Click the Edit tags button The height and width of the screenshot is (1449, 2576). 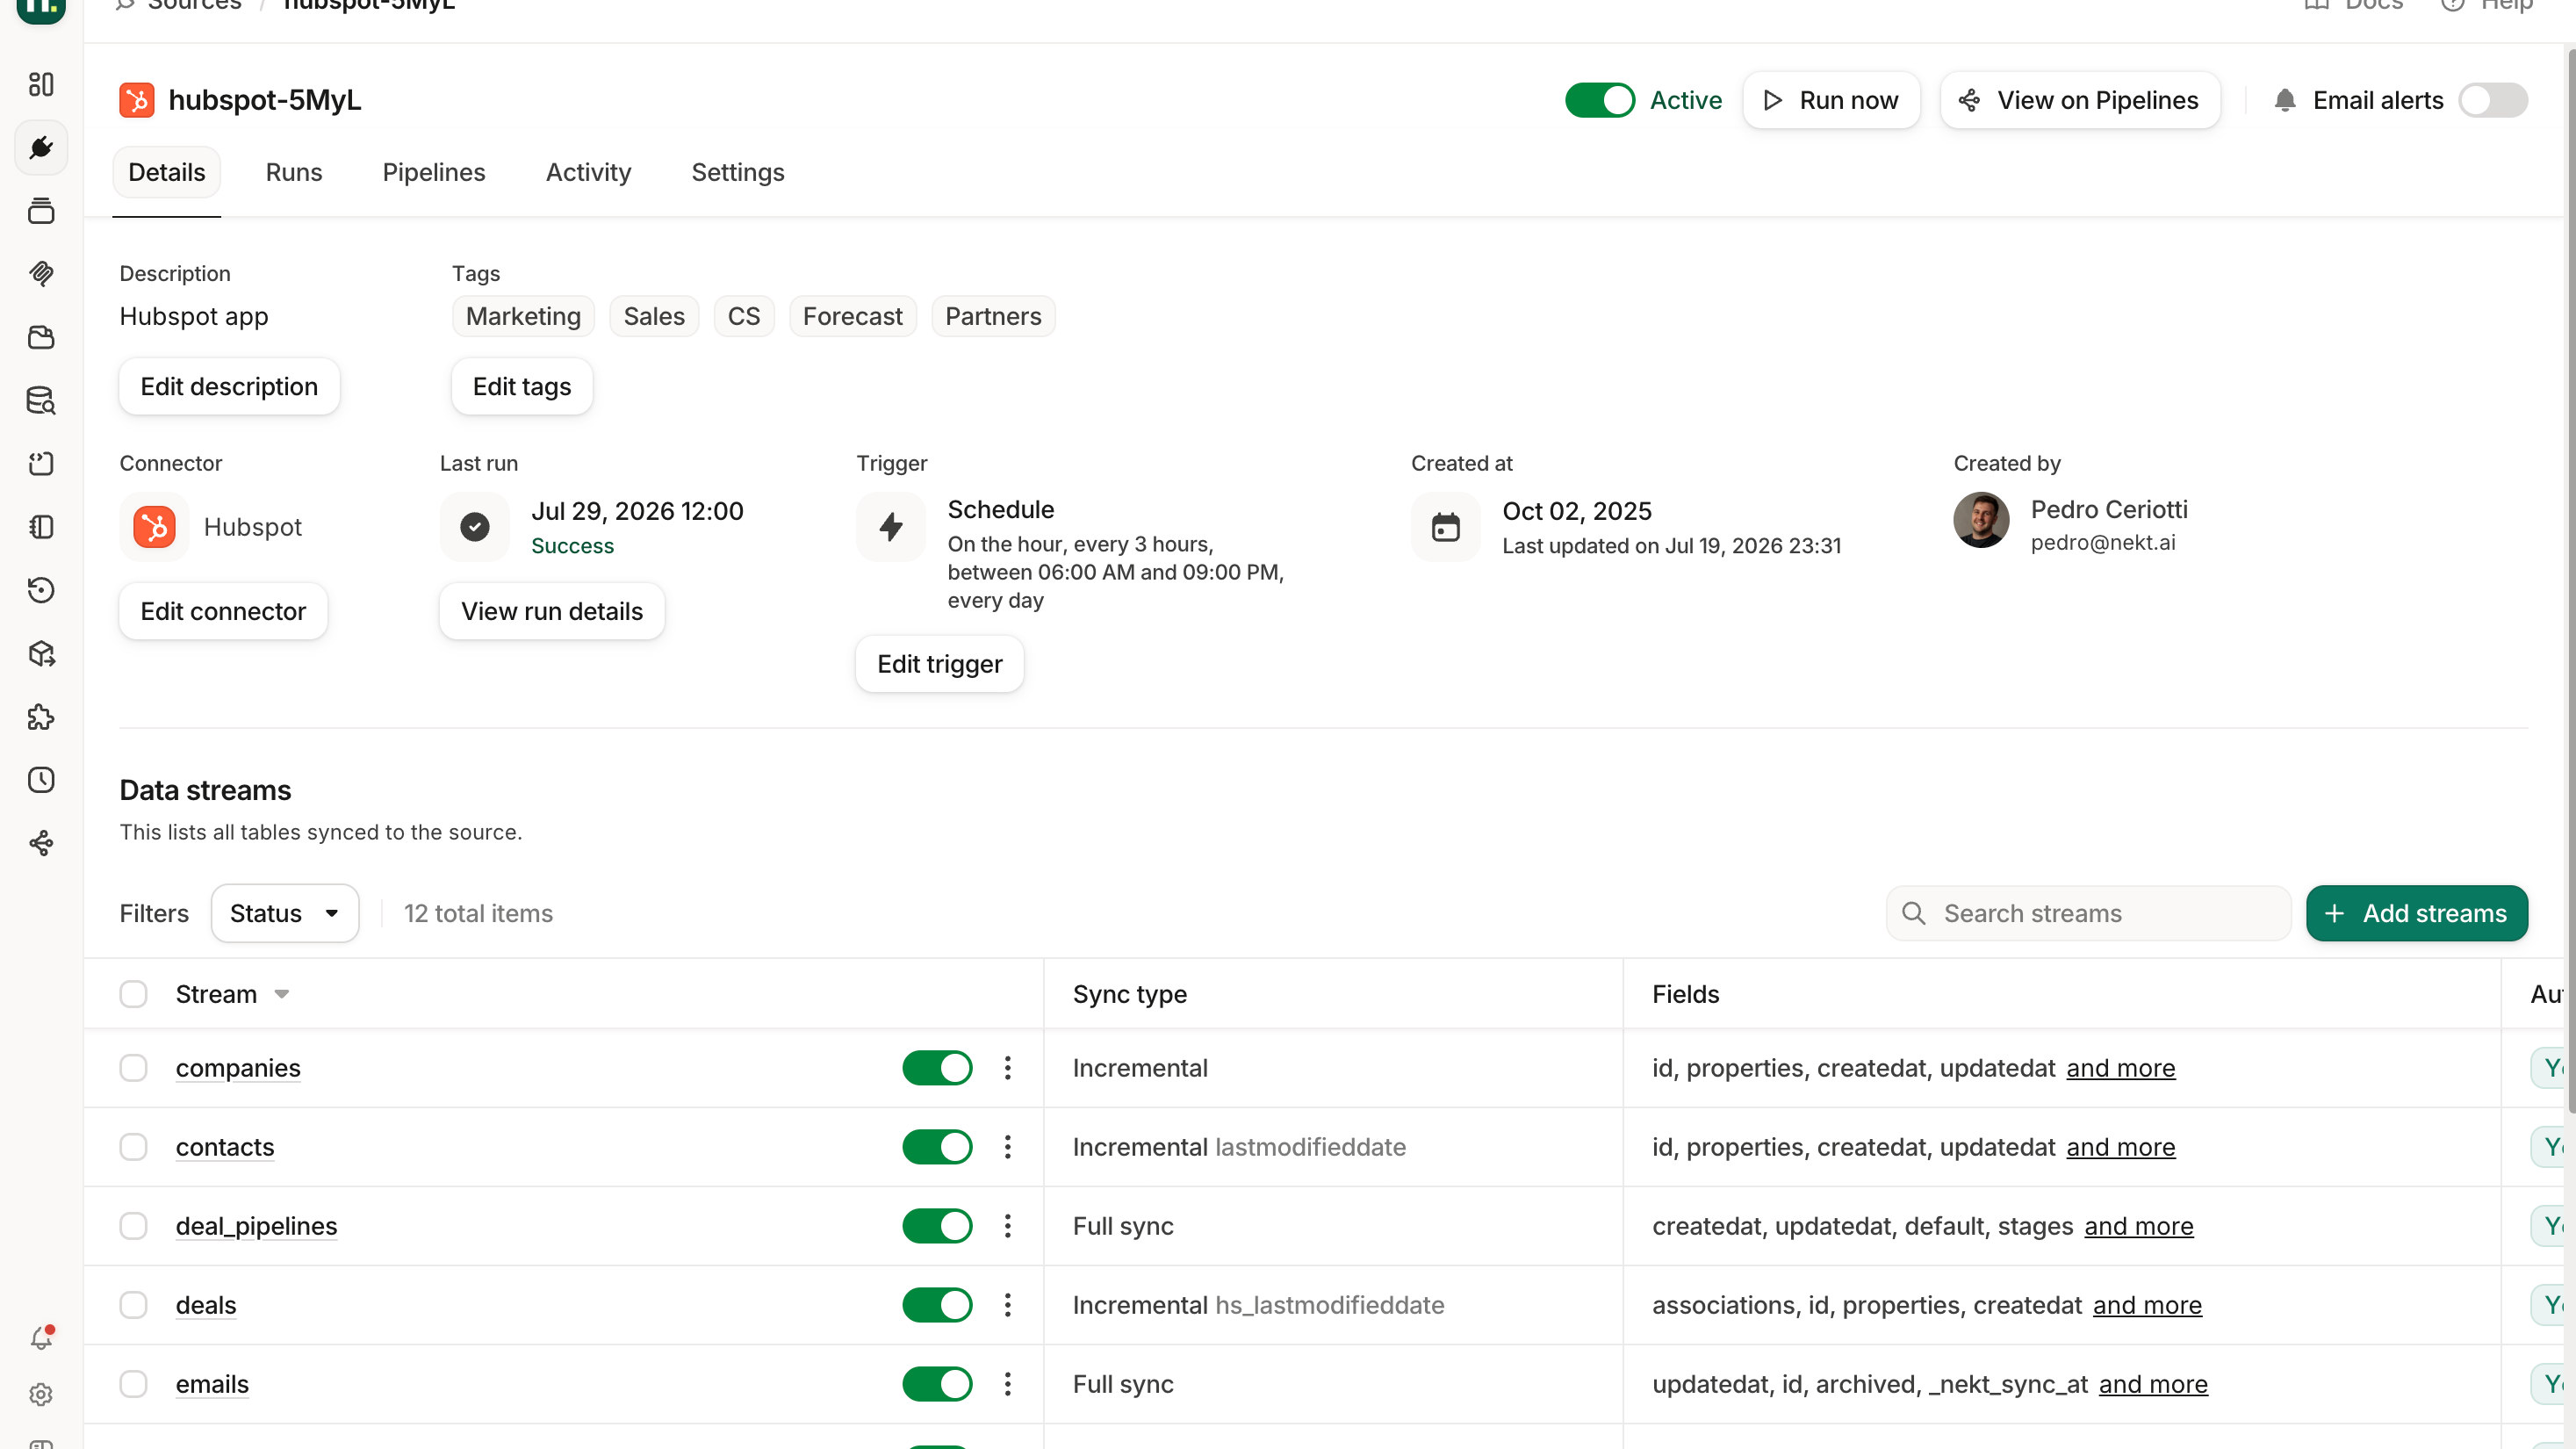(522, 386)
